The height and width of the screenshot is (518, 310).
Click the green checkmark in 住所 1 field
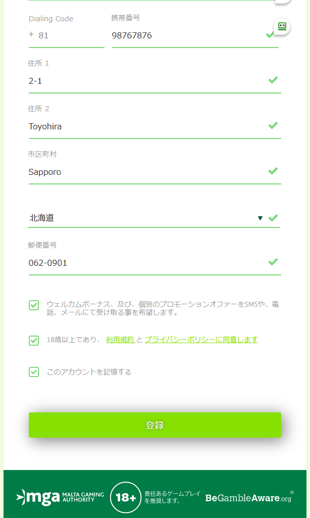(273, 80)
